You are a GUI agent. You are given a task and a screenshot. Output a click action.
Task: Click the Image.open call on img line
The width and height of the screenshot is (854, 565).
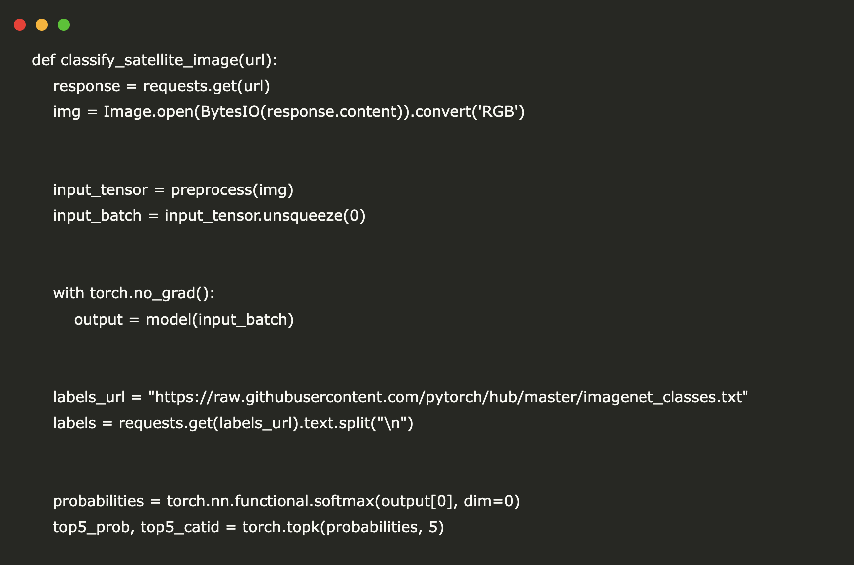click(149, 112)
